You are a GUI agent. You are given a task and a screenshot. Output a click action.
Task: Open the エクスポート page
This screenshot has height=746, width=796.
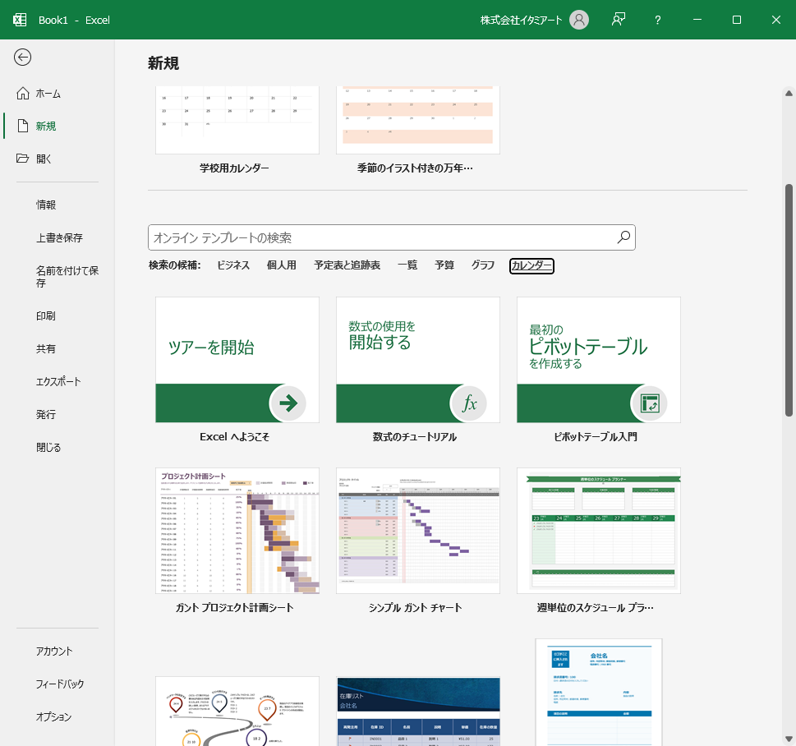point(58,381)
